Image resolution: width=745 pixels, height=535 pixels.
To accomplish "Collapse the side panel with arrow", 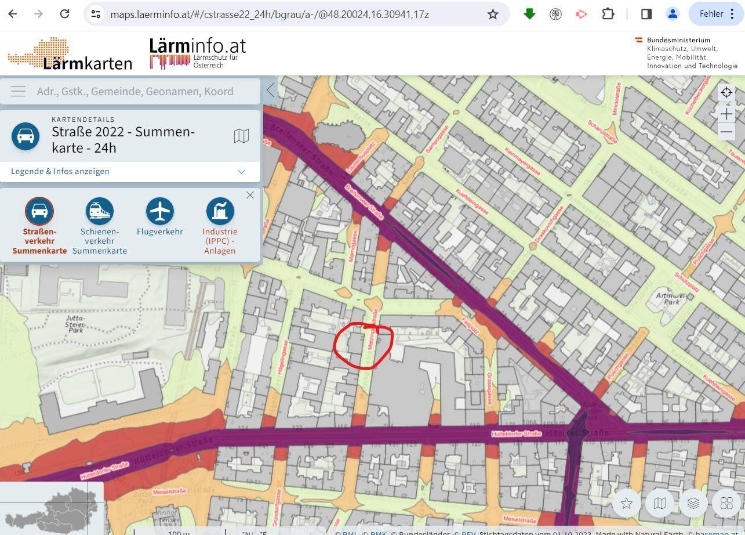I will click(271, 90).
